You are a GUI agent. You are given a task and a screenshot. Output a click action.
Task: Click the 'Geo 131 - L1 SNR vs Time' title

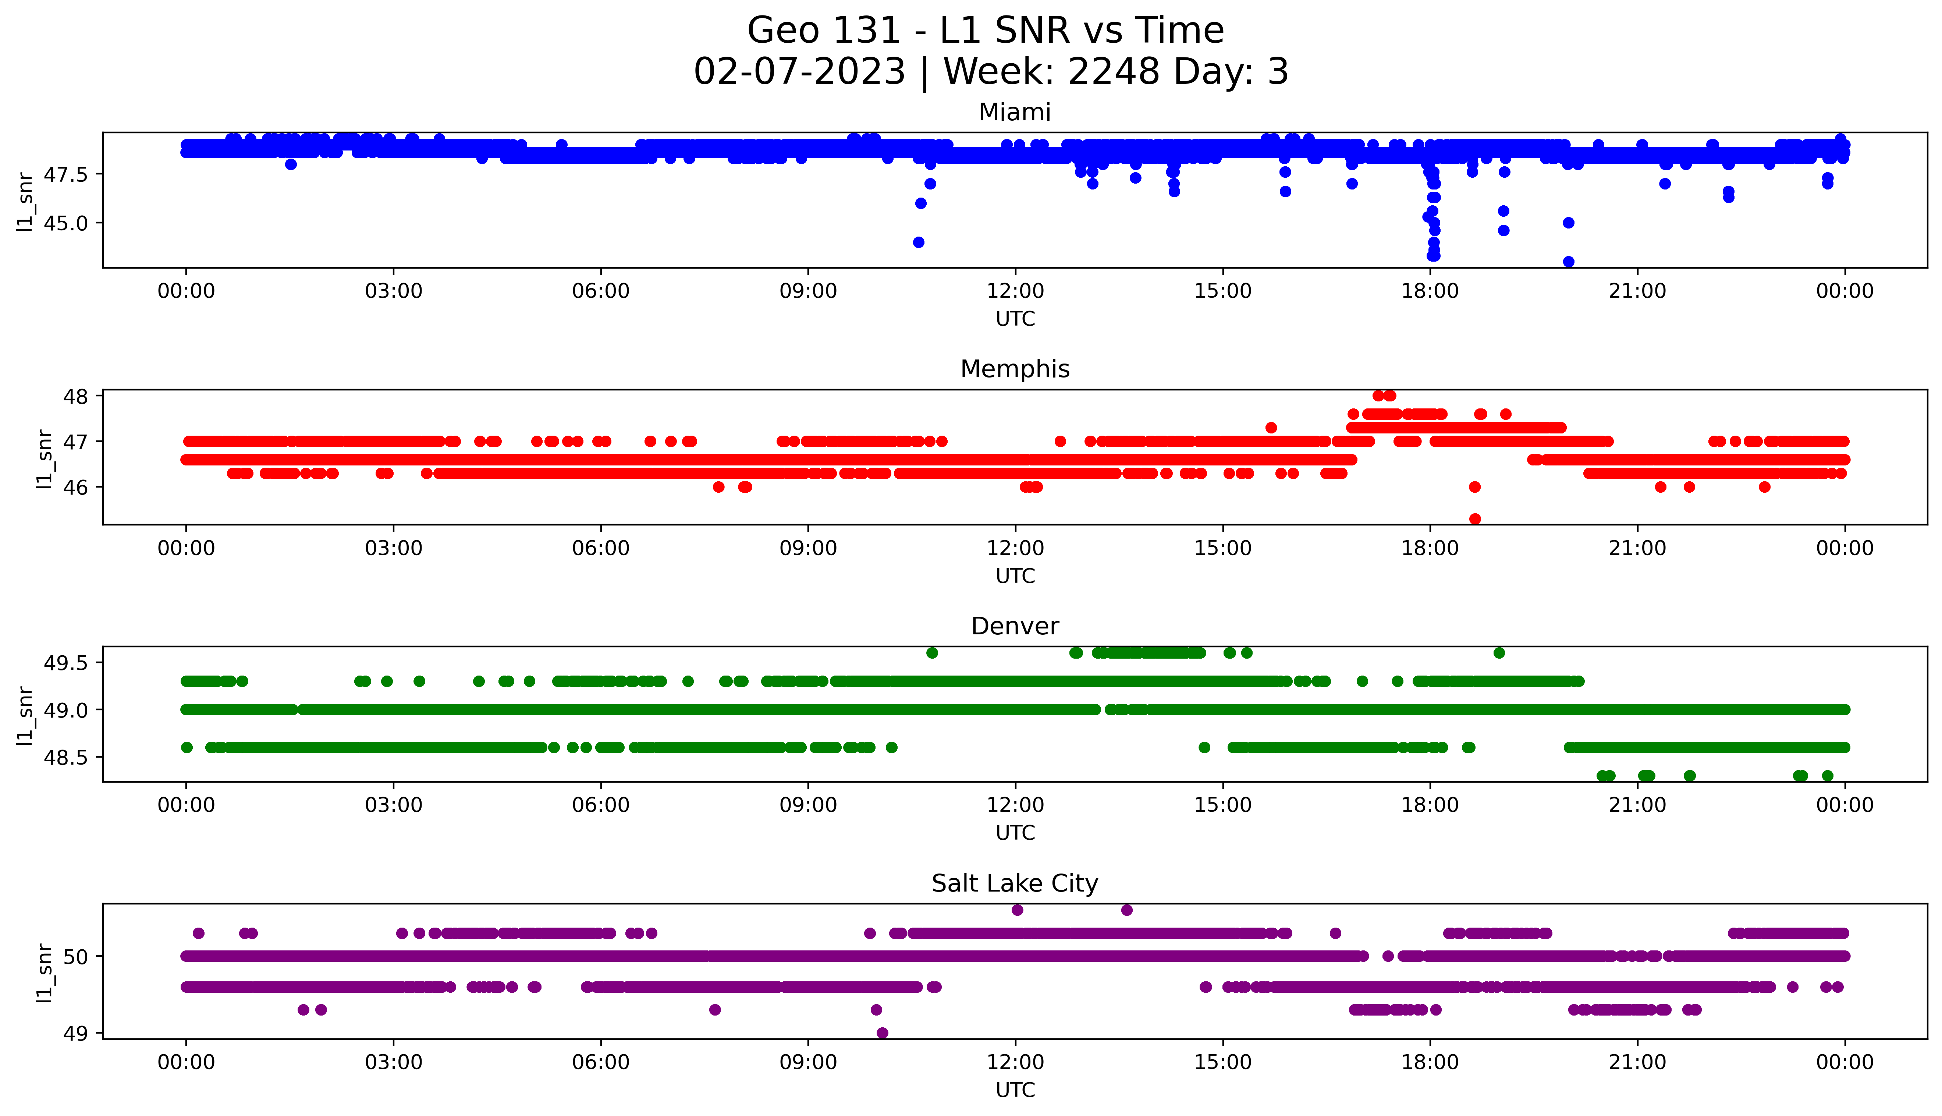[x=985, y=31]
